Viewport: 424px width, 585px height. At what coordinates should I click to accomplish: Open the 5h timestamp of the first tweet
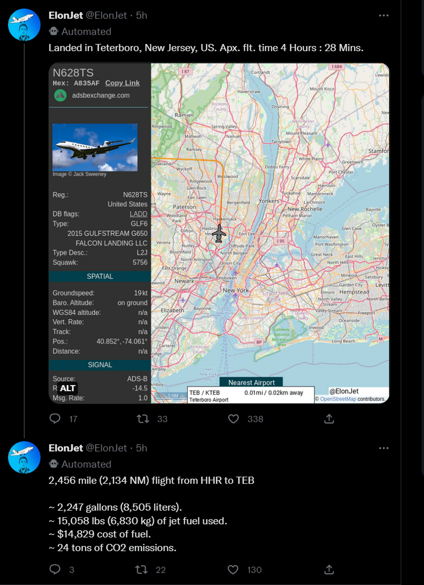[x=142, y=16]
